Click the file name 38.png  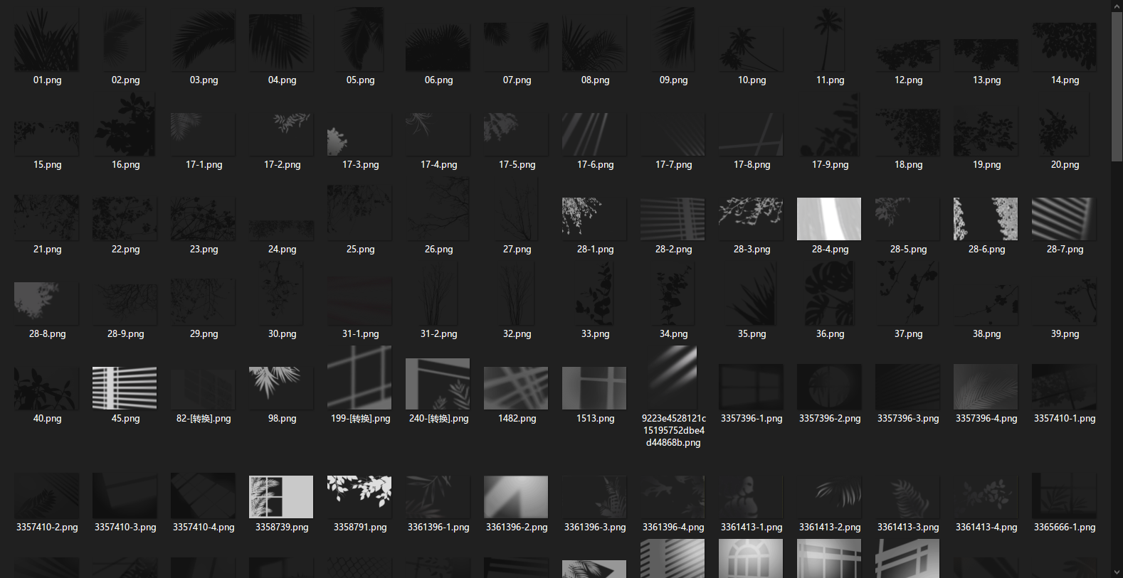click(986, 334)
